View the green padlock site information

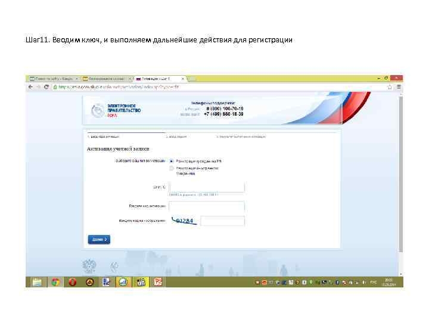[x=55, y=87]
